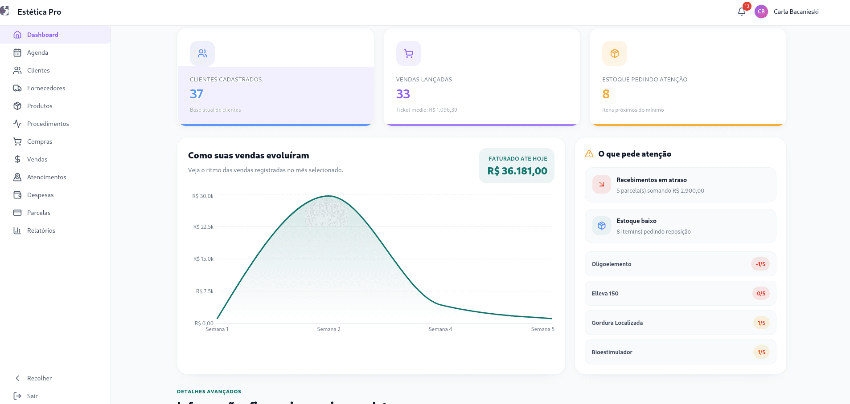Screen dimensions: 850x404
Task: Click the Produtos box icon
Action: [x=17, y=106]
